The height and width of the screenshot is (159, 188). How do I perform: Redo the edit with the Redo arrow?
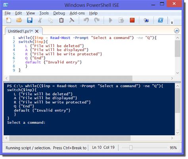point(97,20)
